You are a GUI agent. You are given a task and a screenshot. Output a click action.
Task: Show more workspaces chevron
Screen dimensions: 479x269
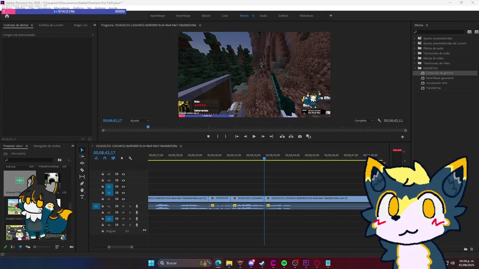[330, 16]
